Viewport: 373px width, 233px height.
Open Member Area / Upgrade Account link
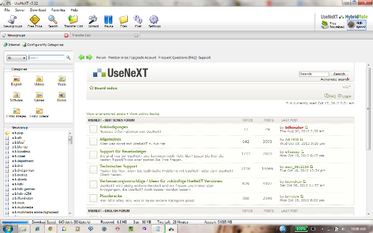click(132, 57)
